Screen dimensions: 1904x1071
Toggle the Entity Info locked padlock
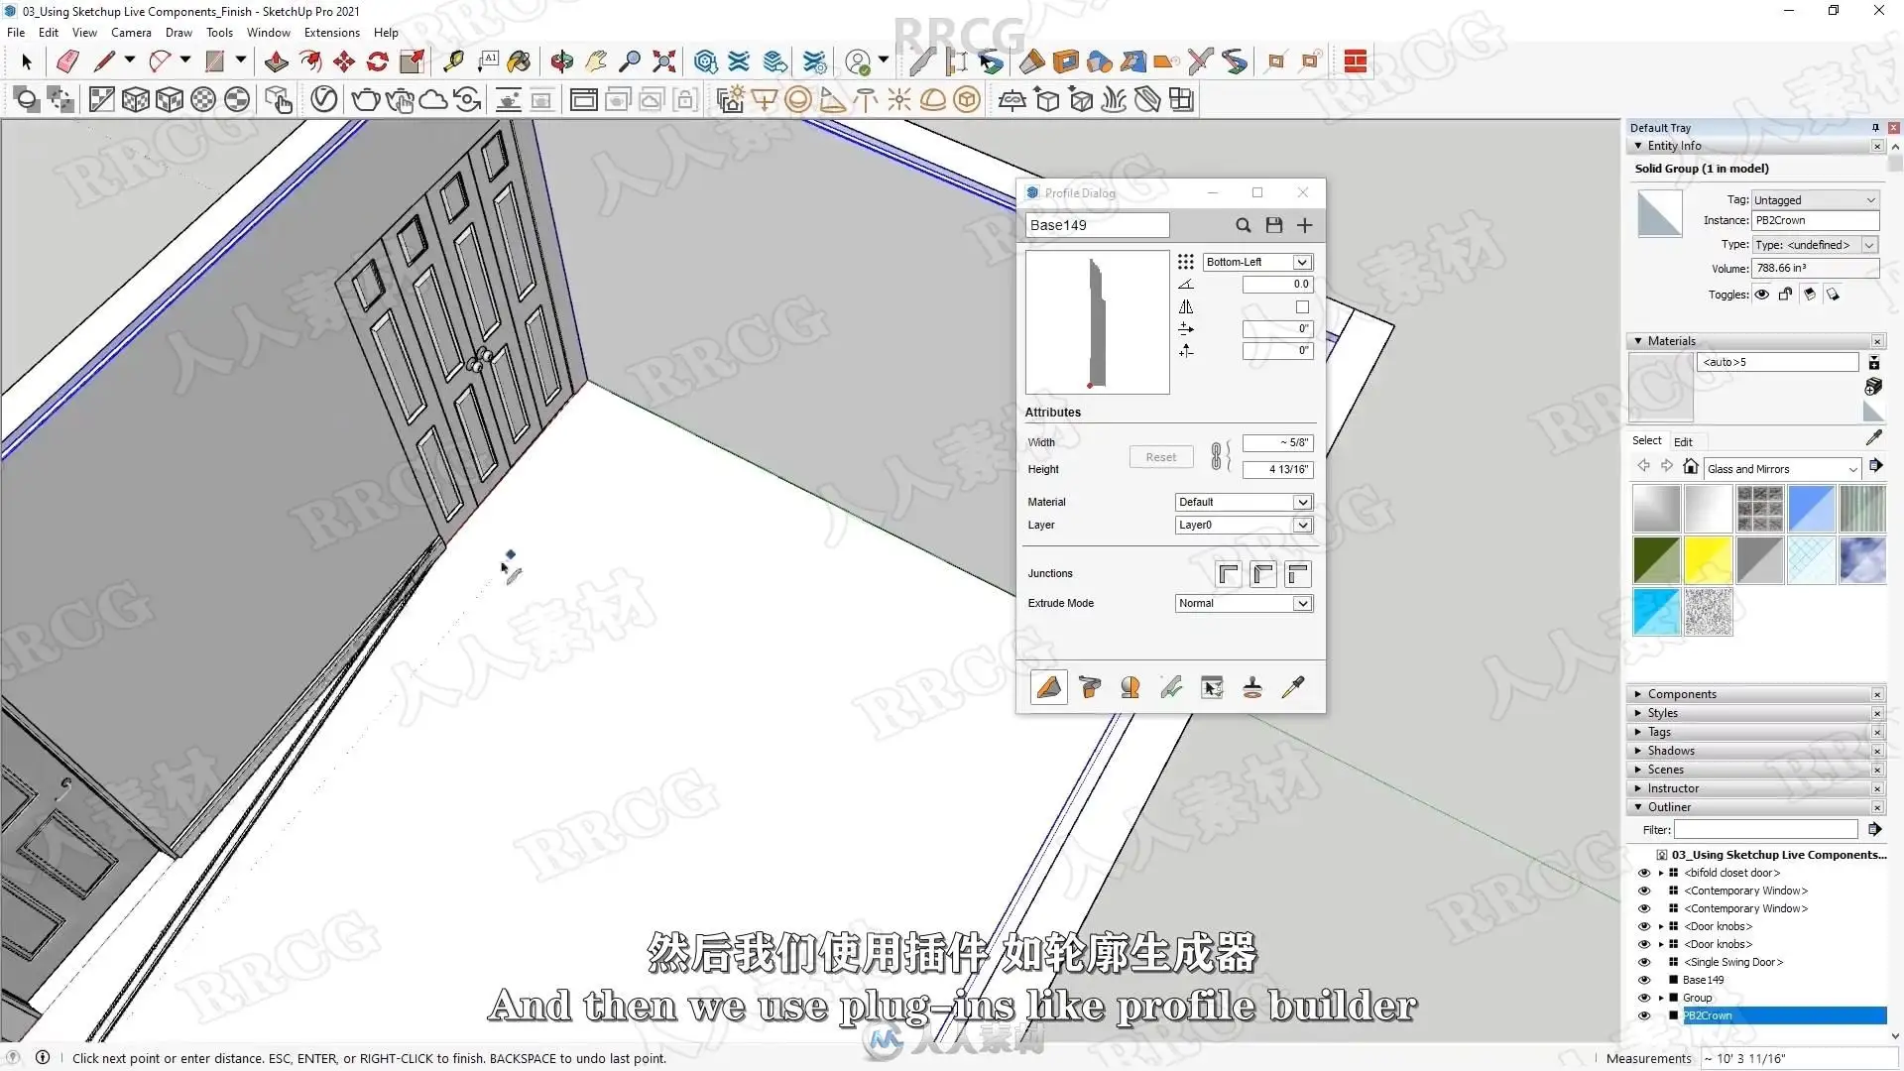coord(1785,295)
